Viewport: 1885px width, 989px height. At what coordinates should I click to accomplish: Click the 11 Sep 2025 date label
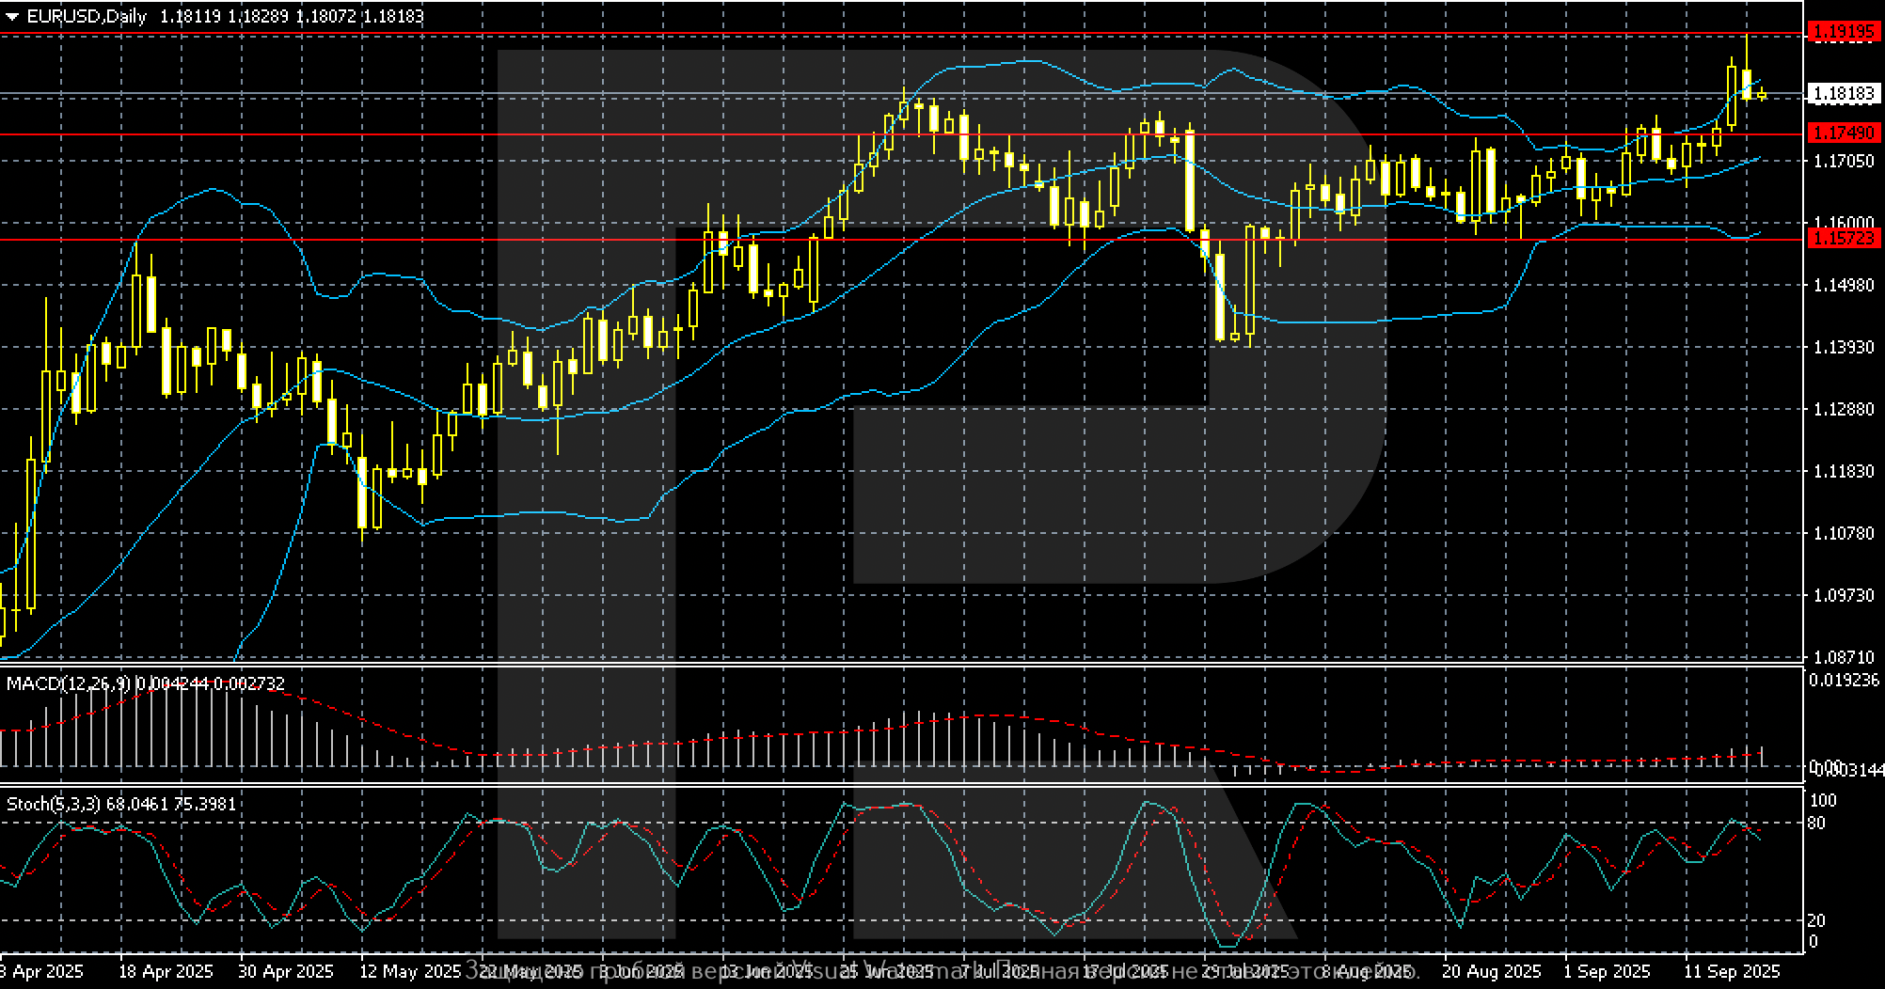click(x=1732, y=971)
